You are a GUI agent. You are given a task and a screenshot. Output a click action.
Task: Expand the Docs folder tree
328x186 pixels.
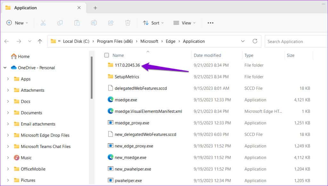click(x=8, y=101)
